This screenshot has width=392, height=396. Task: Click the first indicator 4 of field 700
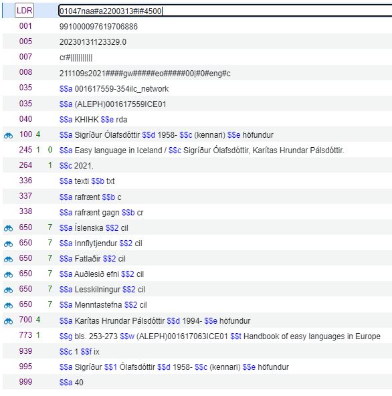[x=38, y=320]
